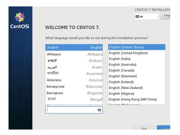Image resolution: width=180 pixels, height=135 pixels.
Task: Pick Беларуская (Belarusian) language entry
Action: [x=74, y=87]
